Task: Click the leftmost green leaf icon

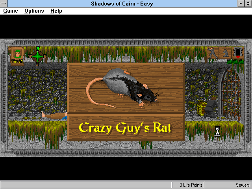Action: point(230,62)
